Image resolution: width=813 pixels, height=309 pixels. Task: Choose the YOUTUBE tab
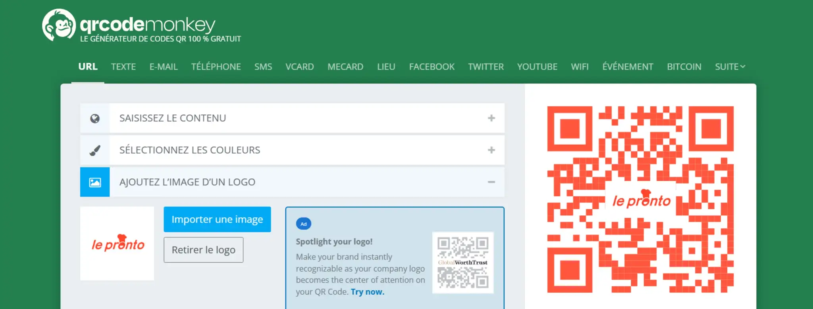point(537,67)
